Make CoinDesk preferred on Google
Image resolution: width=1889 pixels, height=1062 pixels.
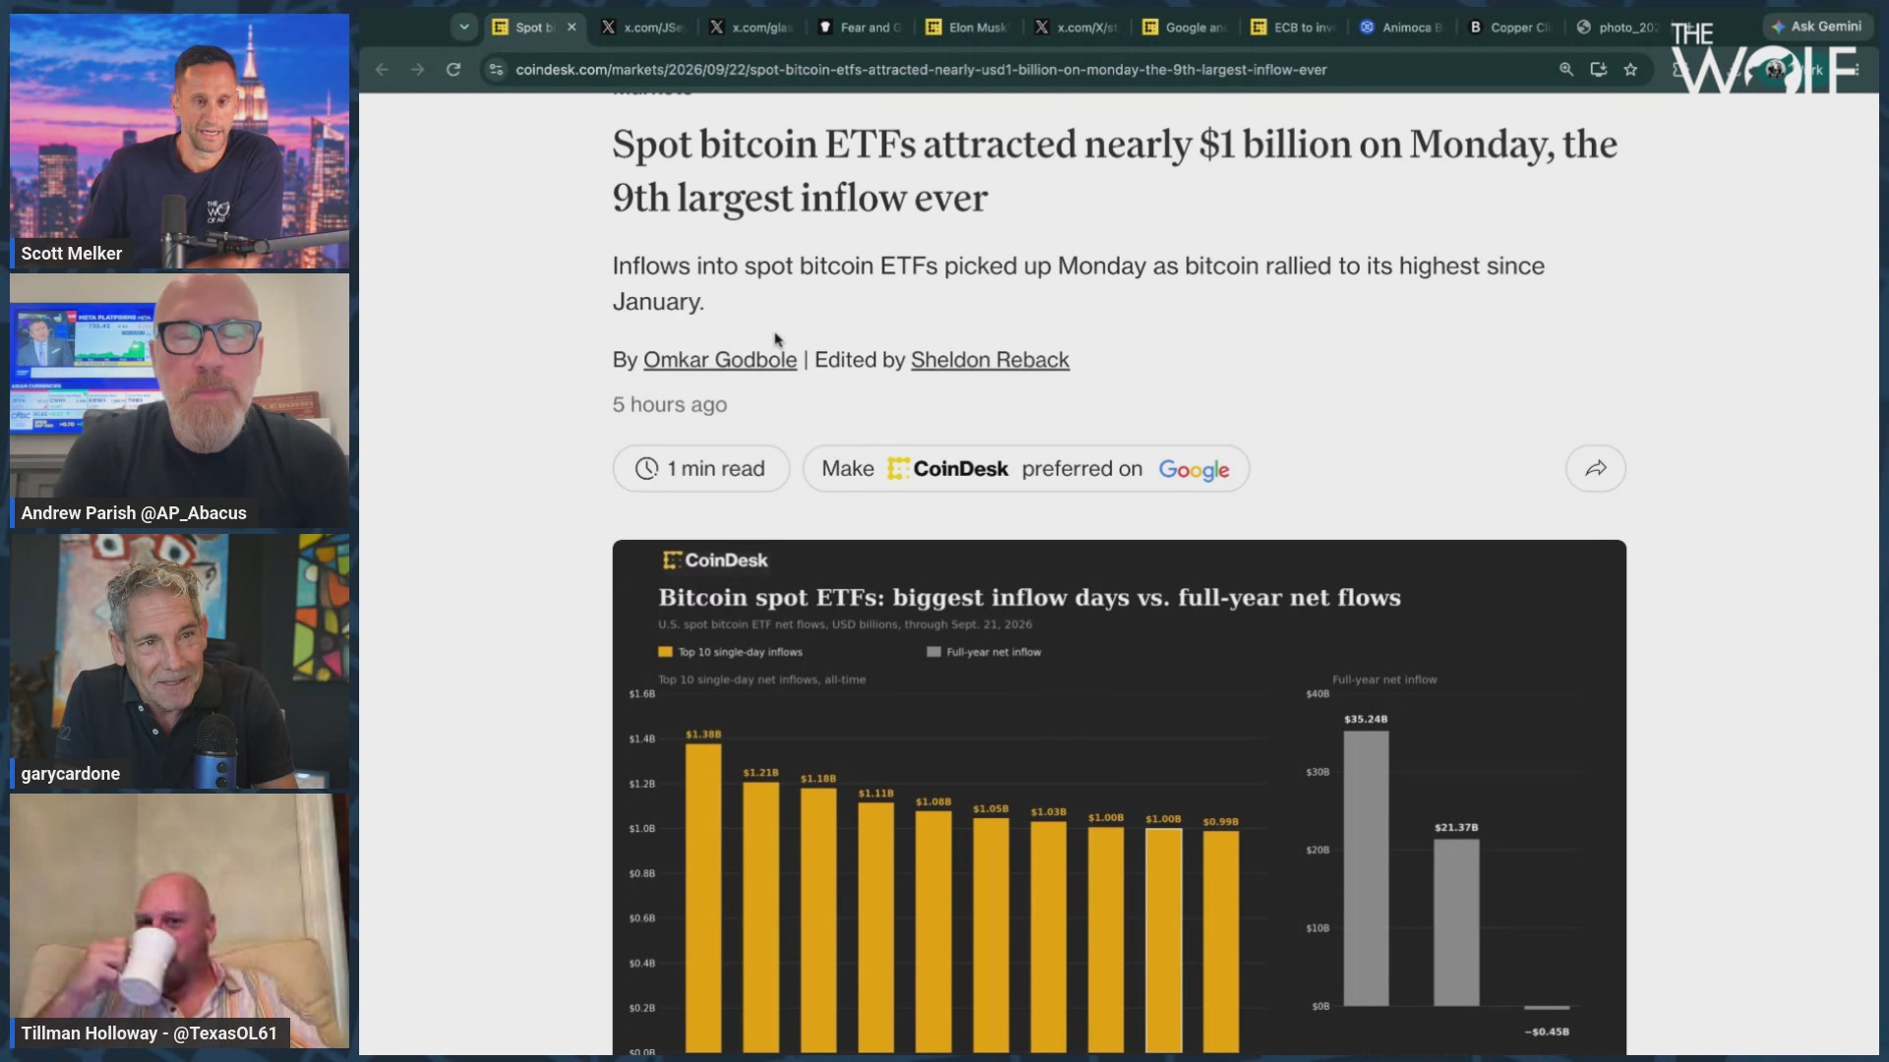tap(1026, 469)
